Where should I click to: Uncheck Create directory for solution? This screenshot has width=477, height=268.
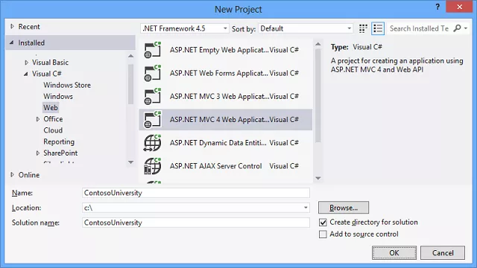(323, 223)
